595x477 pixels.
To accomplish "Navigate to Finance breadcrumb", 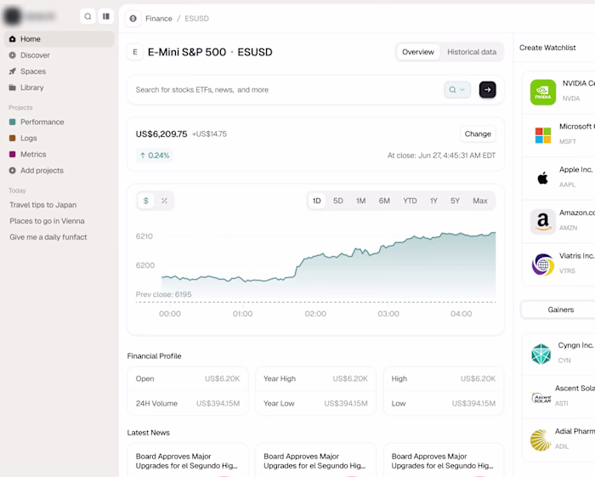I will (x=159, y=19).
